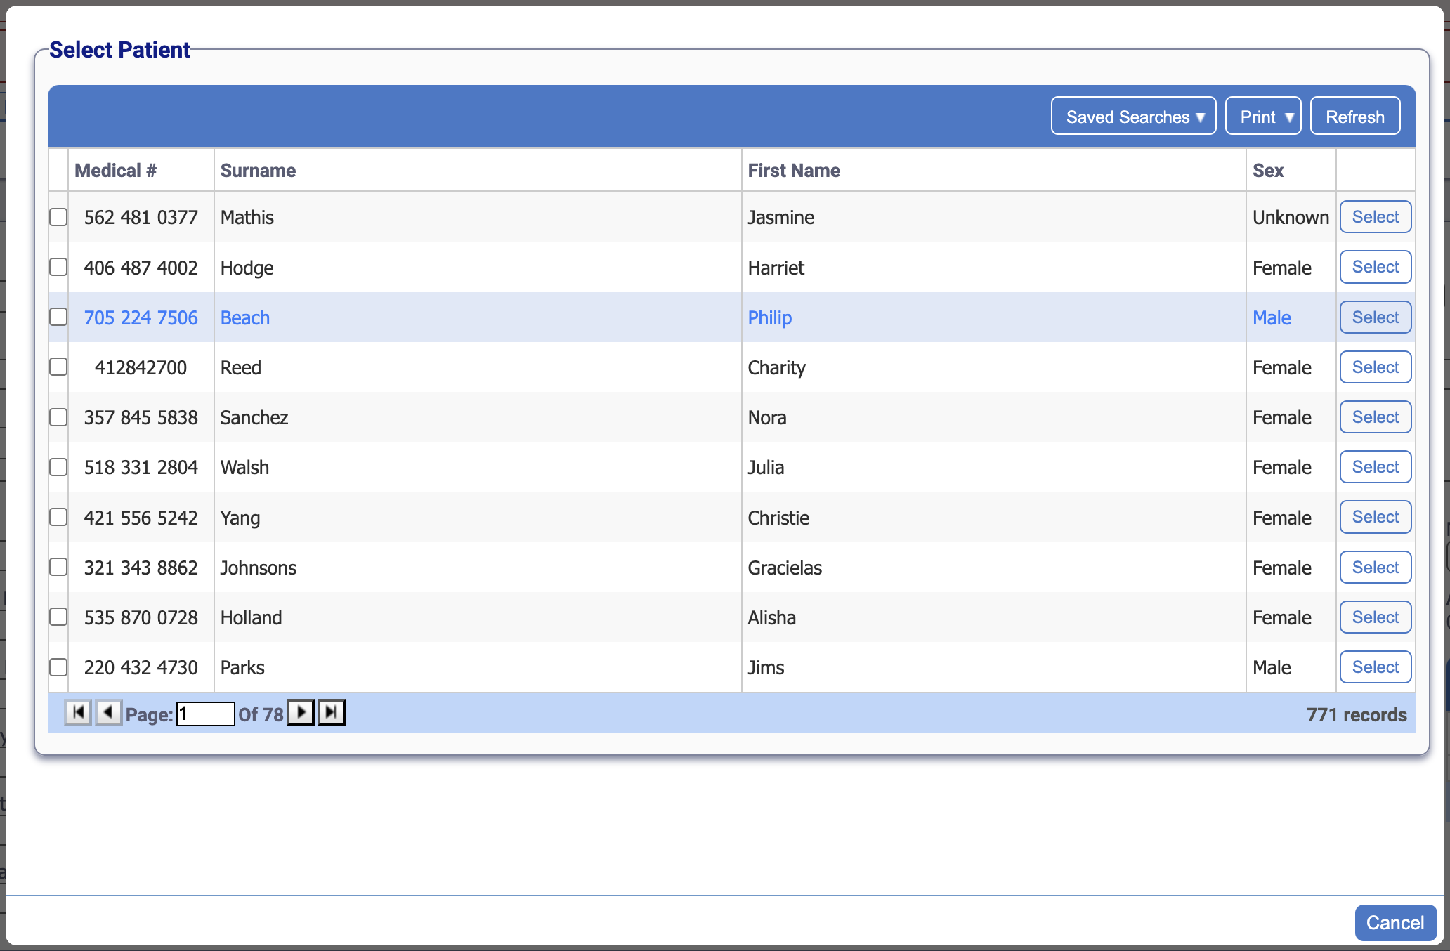Expand the Saved Searches options arrow
1450x951 pixels.
1201,117
